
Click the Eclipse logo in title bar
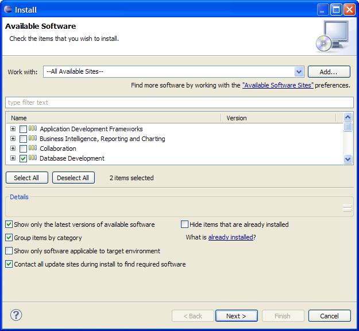pos(8,9)
